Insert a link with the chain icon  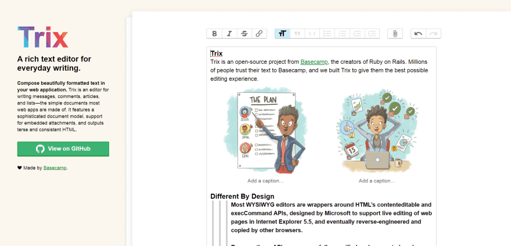260,34
